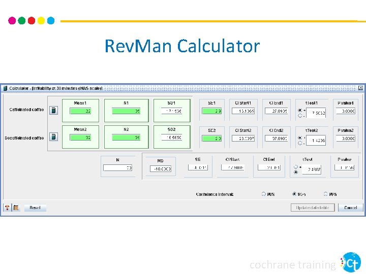Choose the minus sign radio for tTest1
The height and width of the screenshot is (274, 366).
(x=300, y=116)
